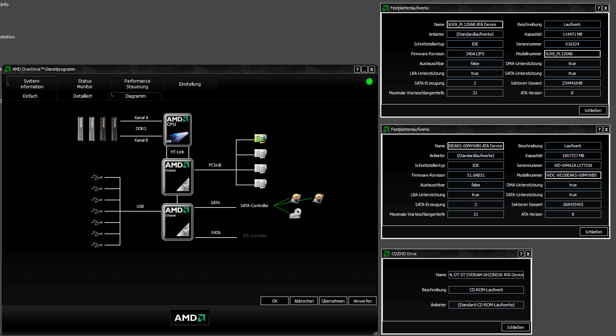Open help in AMD OverDrive title bar

pos(357,70)
